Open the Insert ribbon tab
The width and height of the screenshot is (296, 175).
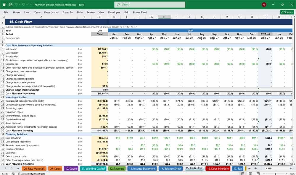[27, 12]
